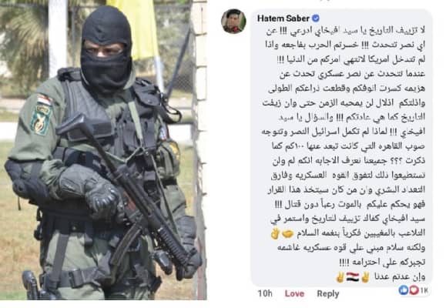Open Hatem Saber's profile picture avatar

click(233, 21)
